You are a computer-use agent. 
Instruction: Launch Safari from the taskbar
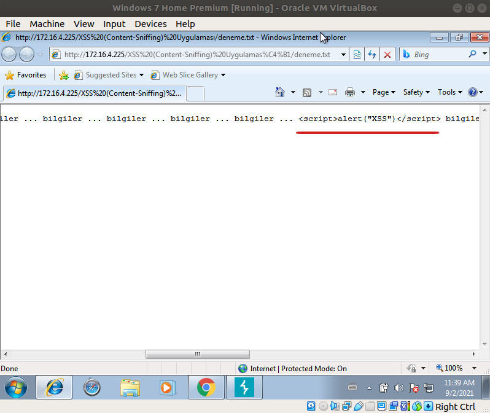coord(91,387)
